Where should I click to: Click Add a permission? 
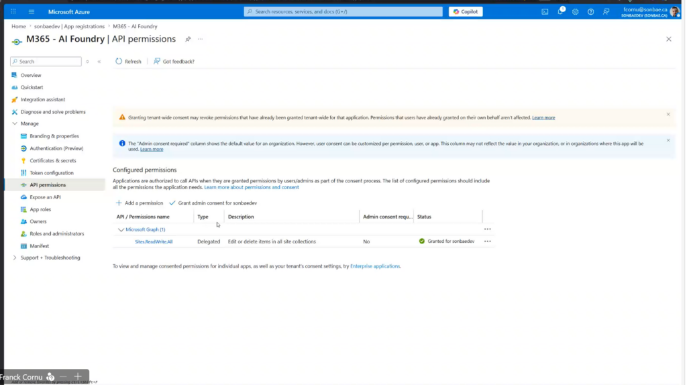tap(140, 203)
